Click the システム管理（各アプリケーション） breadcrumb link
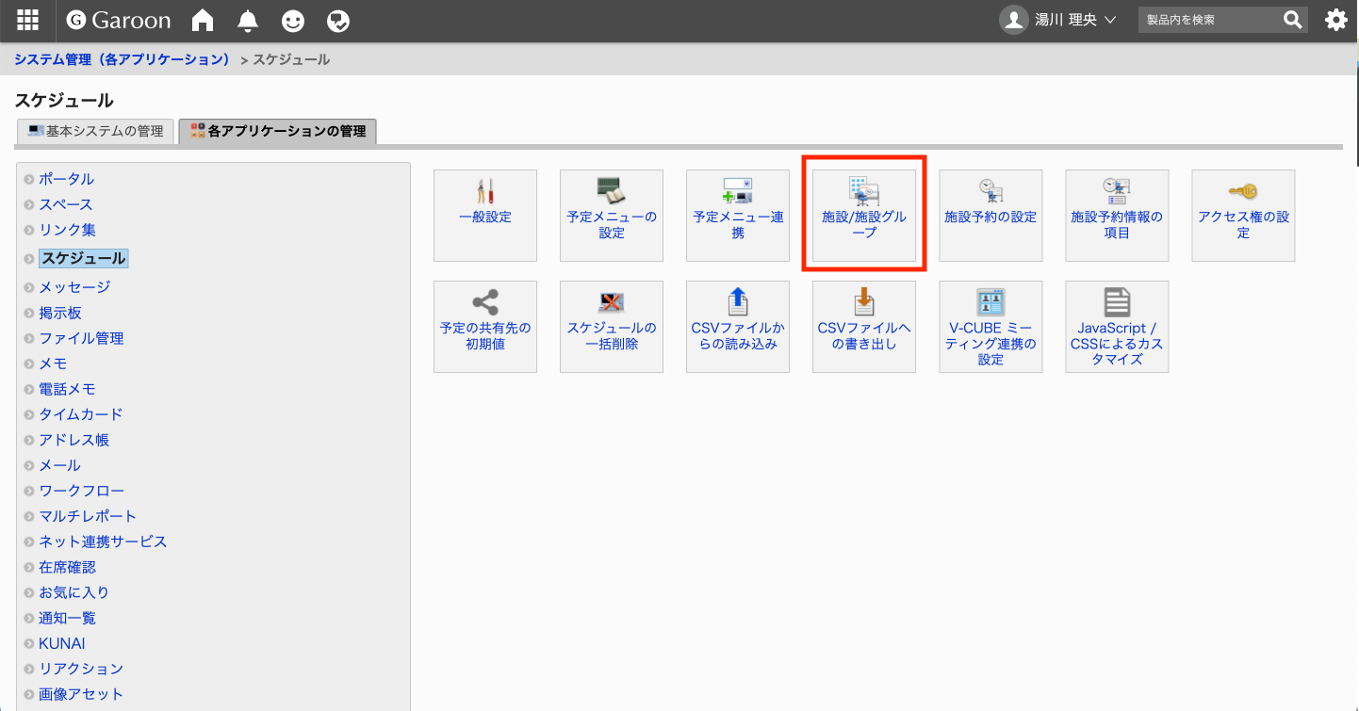1359x711 pixels. [x=121, y=58]
